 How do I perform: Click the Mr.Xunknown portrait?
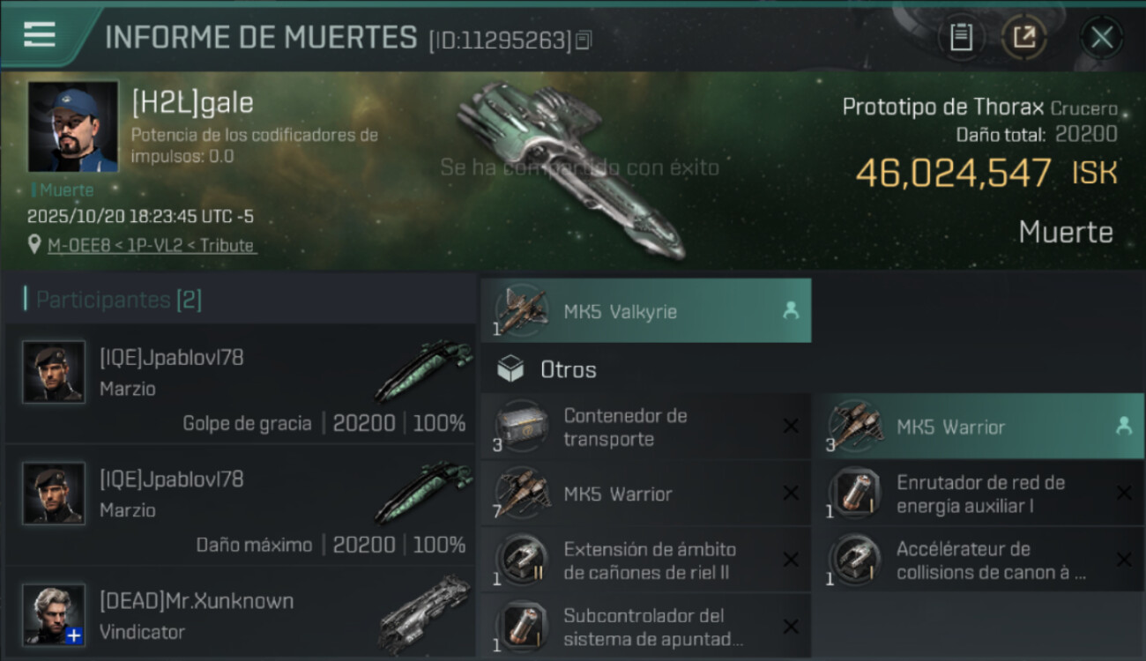54,614
